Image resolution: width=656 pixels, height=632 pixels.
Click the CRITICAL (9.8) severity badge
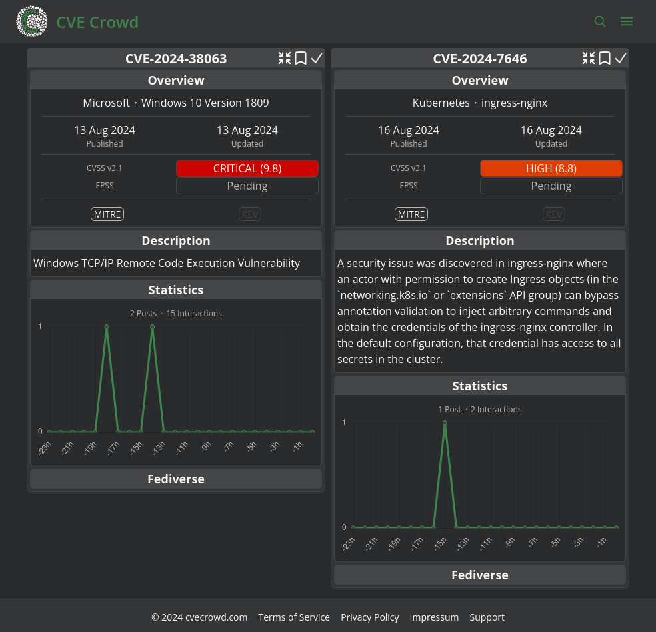(x=247, y=168)
